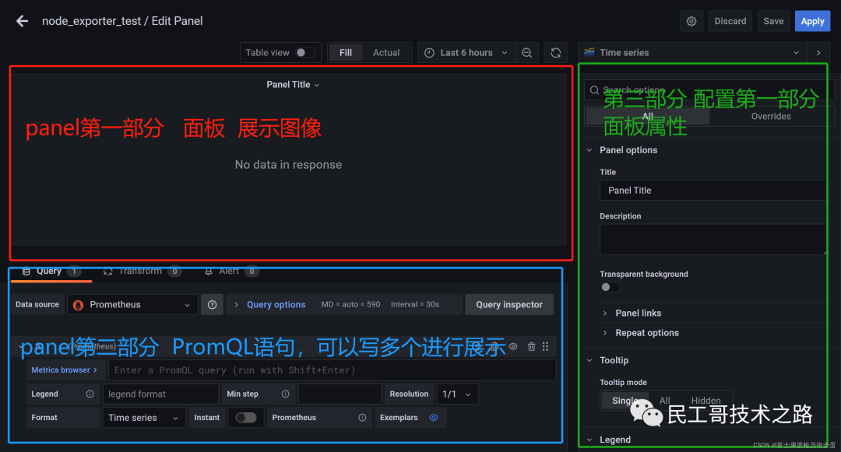
Task: Toggle the Instant query switch
Action: pyautogui.click(x=245, y=418)
